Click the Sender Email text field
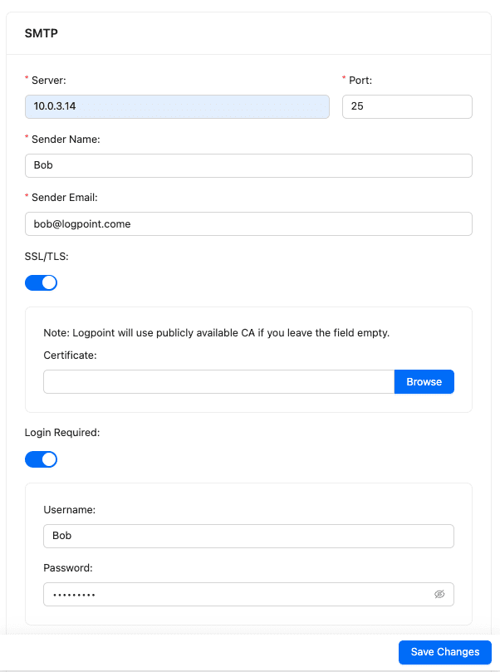The image size is (500, 672). coord(248,223)
